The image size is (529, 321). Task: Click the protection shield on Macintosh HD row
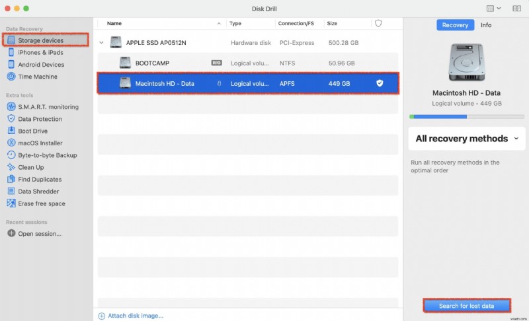(x=380, y=83)
